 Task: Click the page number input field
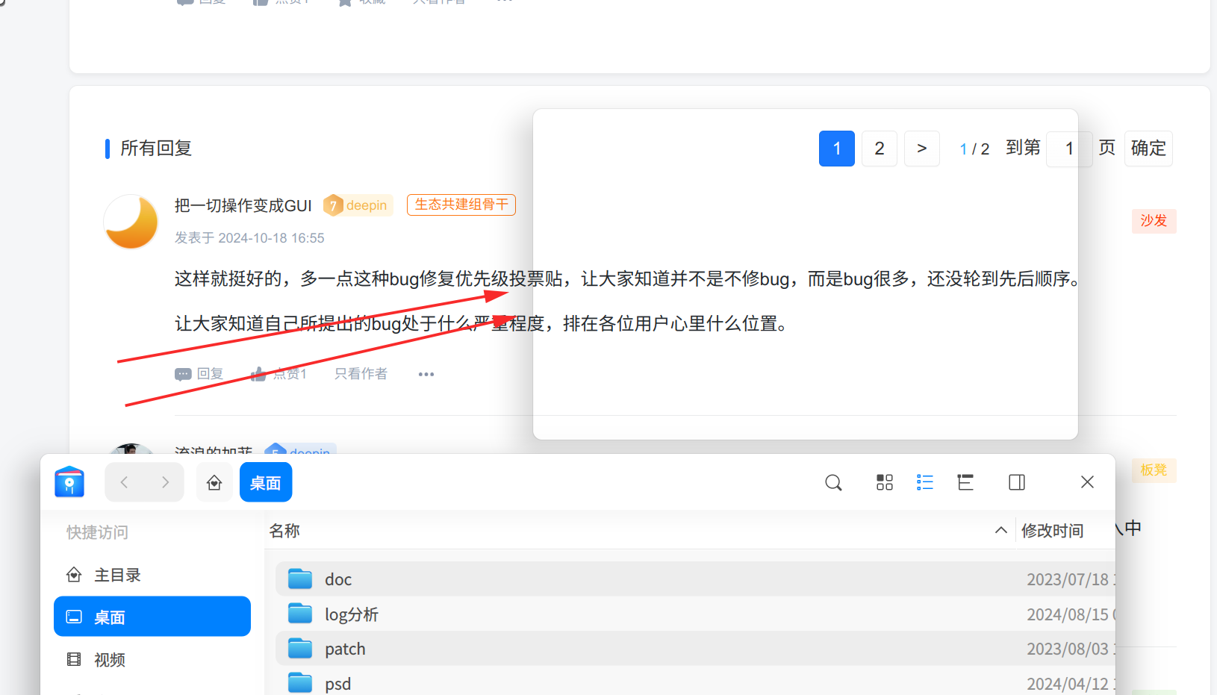1069,149
